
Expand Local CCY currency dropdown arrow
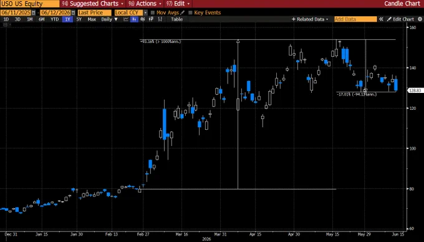coord(145,12)
